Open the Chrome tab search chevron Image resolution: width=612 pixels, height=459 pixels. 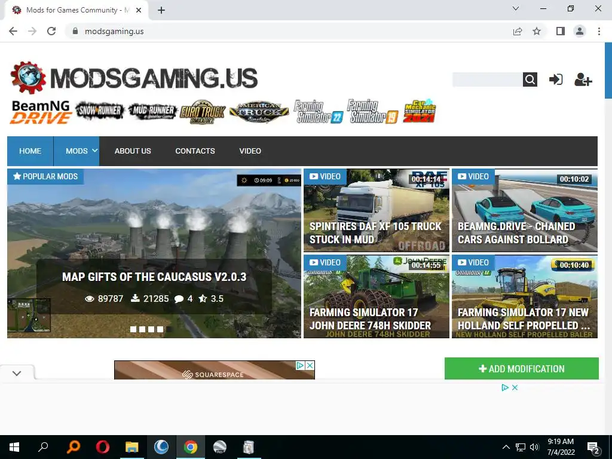[x=516, y=8]
